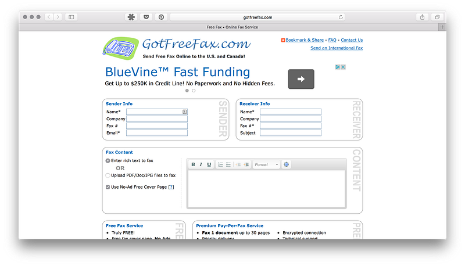
Task: Insert a bulleted list
Action: tap(228, 164)
